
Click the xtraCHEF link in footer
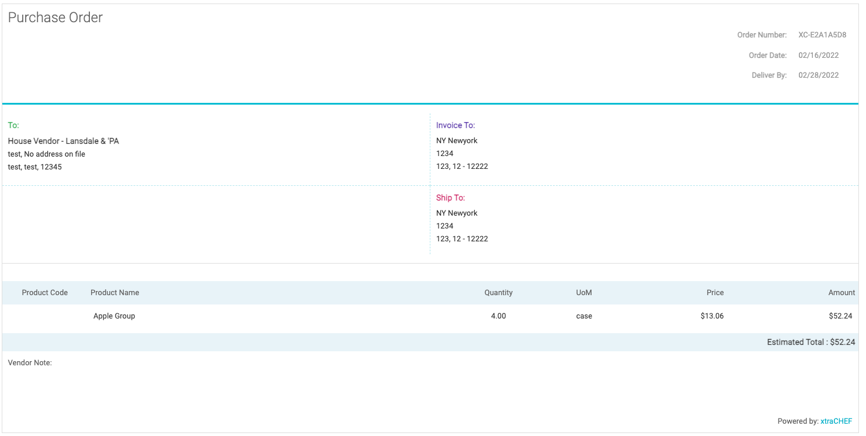coord(836,421)
